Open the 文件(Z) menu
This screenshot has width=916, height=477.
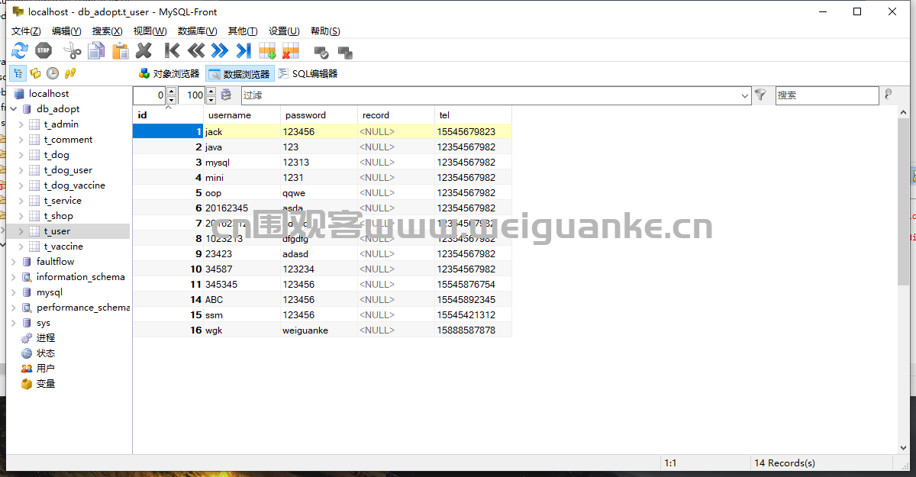[x=25, y=31]
